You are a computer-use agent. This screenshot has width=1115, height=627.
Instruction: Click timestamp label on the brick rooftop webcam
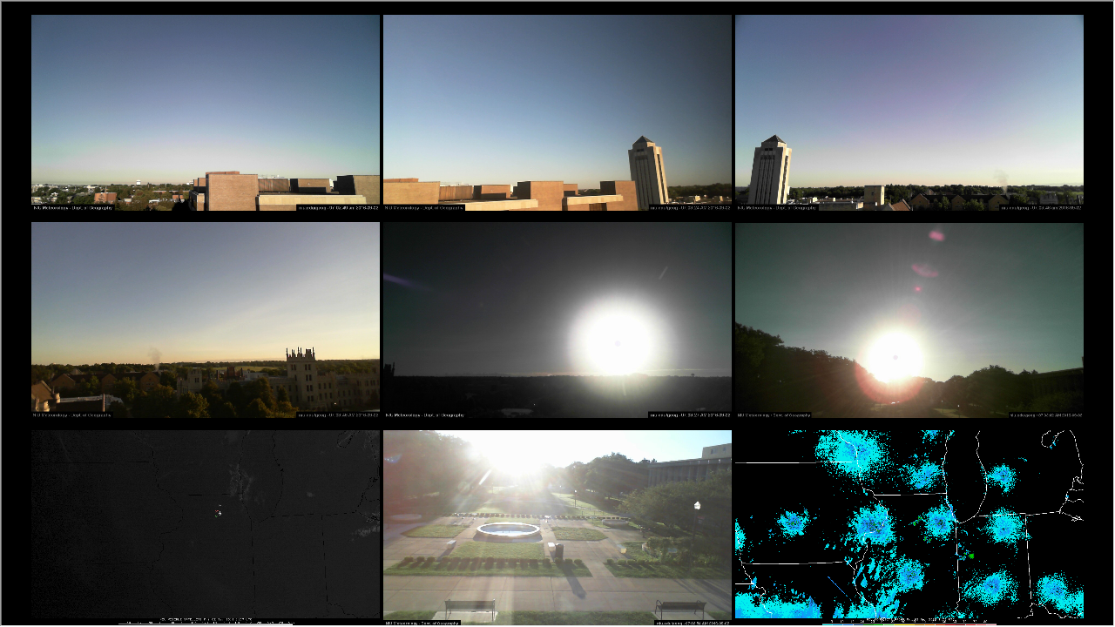click(x=337, y=207)
